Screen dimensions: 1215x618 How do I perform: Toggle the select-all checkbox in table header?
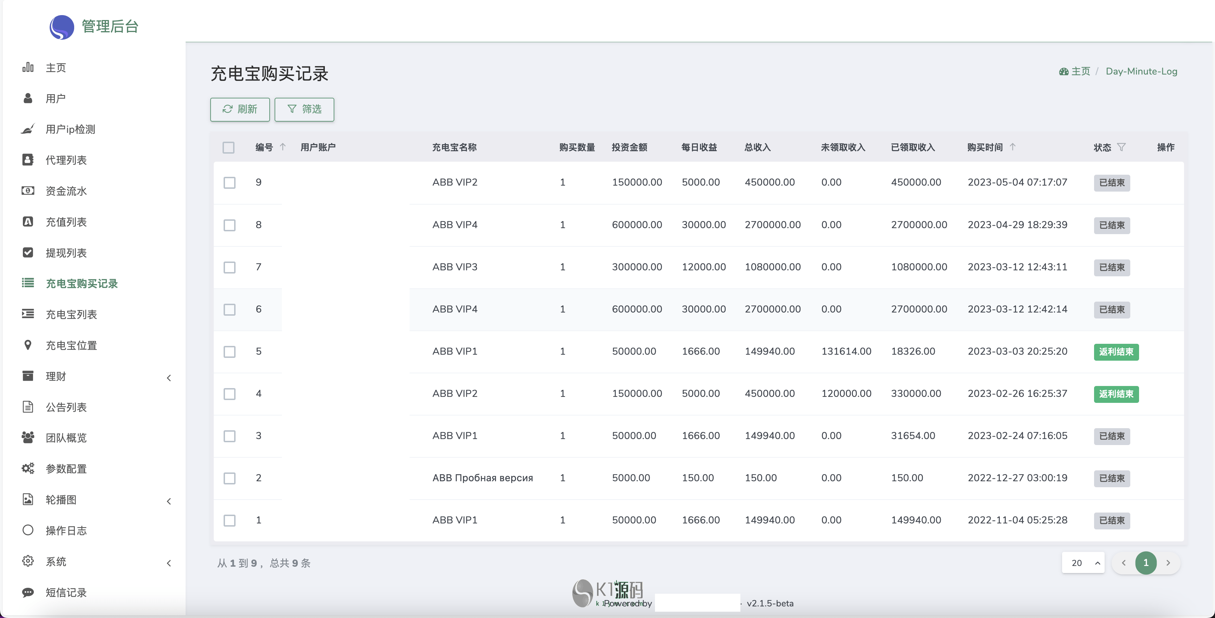(229, 148)
